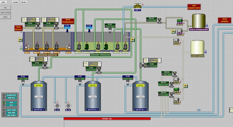Select the green running pump PRW-02
233x127 pixels.
[87, 46]
